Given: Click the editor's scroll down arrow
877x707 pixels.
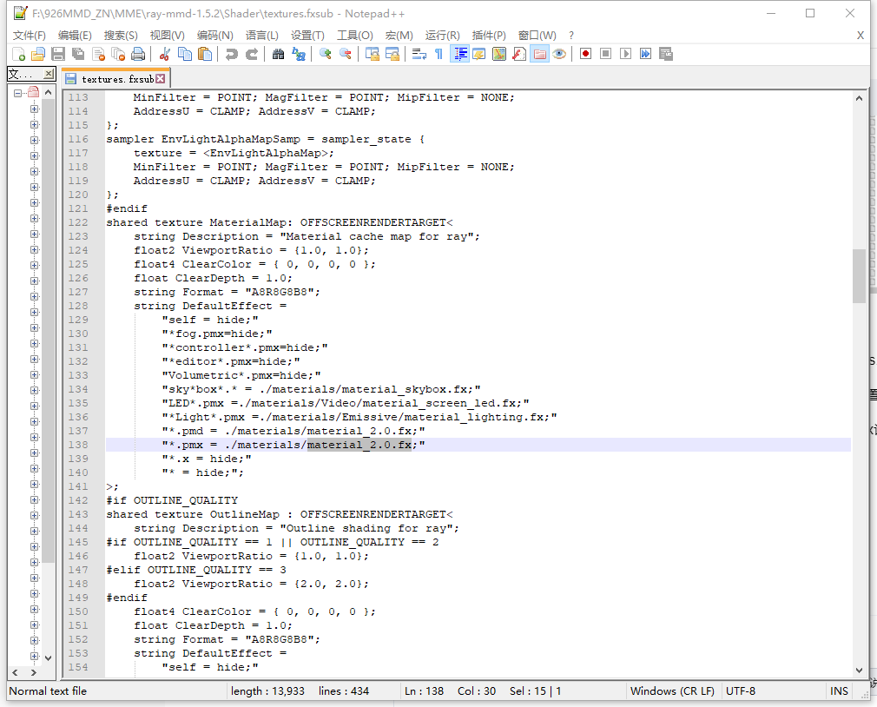Looking at the screenshot, I should coord(859,670).
